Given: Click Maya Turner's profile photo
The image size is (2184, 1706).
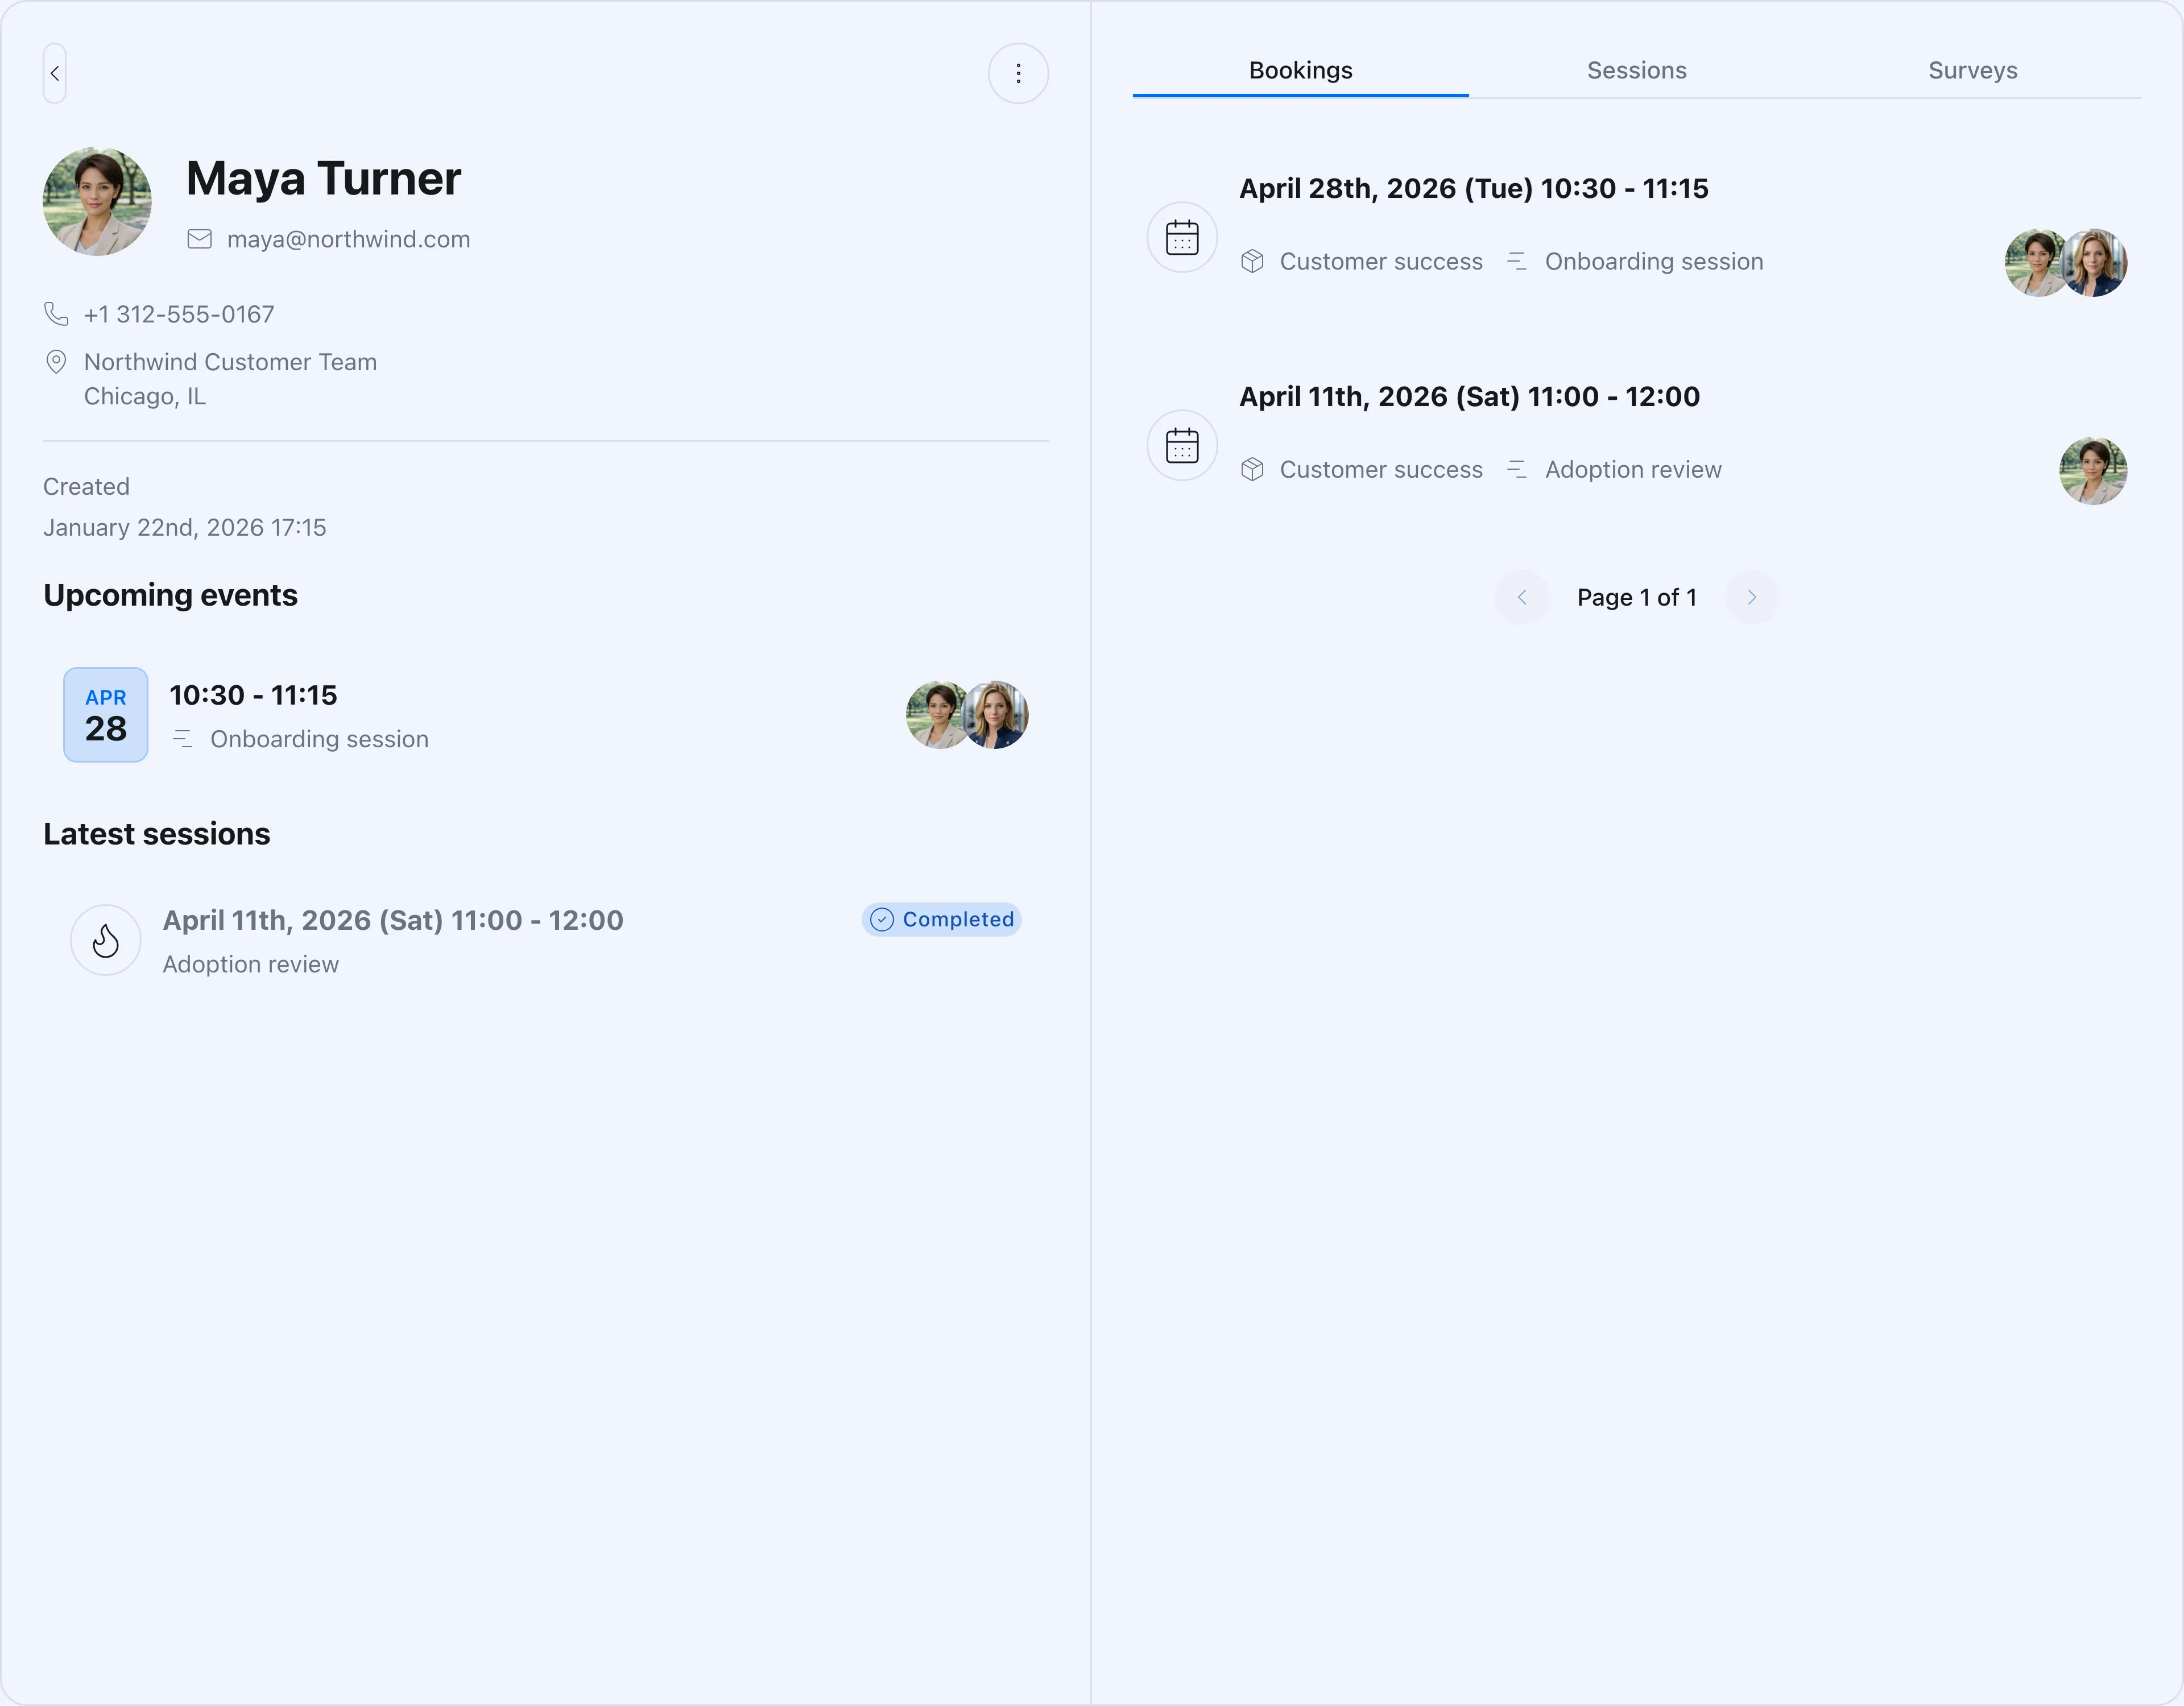Looking at the screenshot, I should [97, 201].
